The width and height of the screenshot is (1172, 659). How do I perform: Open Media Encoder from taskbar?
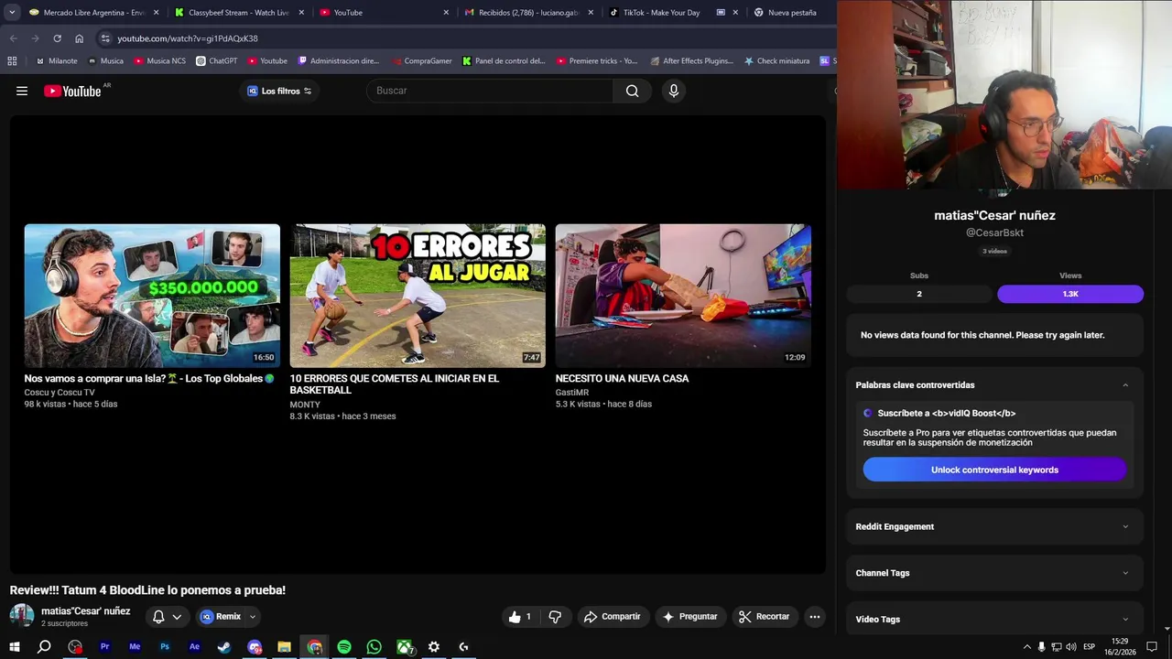click(x=135, y=647)
